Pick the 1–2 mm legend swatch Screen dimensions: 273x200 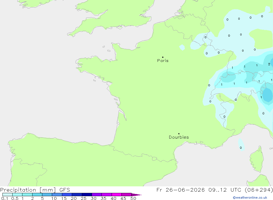click(x=27, y=195)
